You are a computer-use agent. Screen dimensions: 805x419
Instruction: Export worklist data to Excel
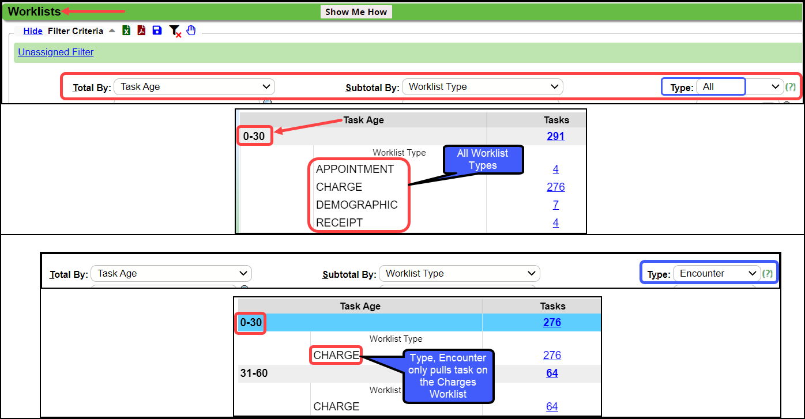(126, 30)
